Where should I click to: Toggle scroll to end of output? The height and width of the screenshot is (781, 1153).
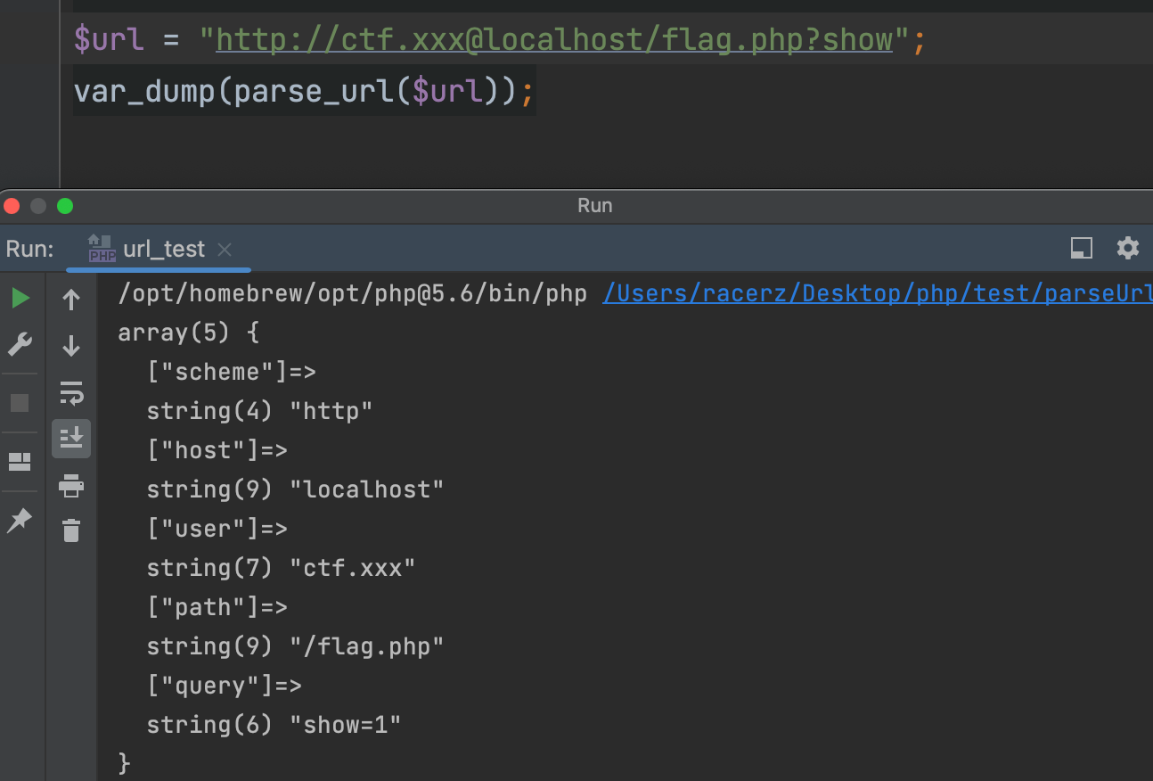(x=71, y=439)
